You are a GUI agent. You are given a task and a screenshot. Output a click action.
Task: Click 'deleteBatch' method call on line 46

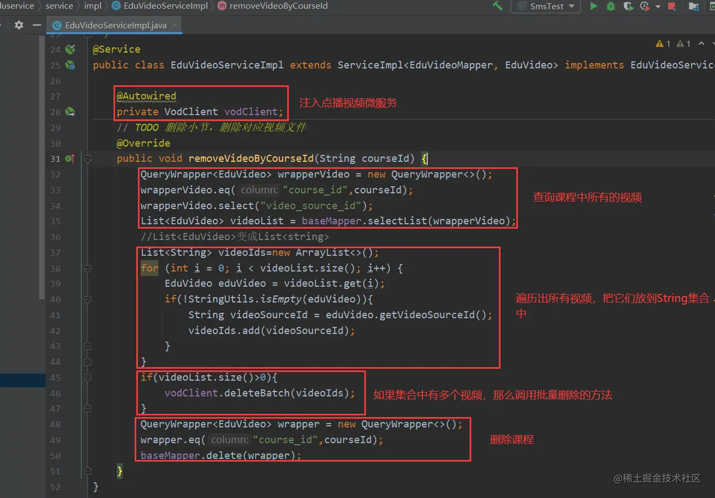click(x=257, y=393)
